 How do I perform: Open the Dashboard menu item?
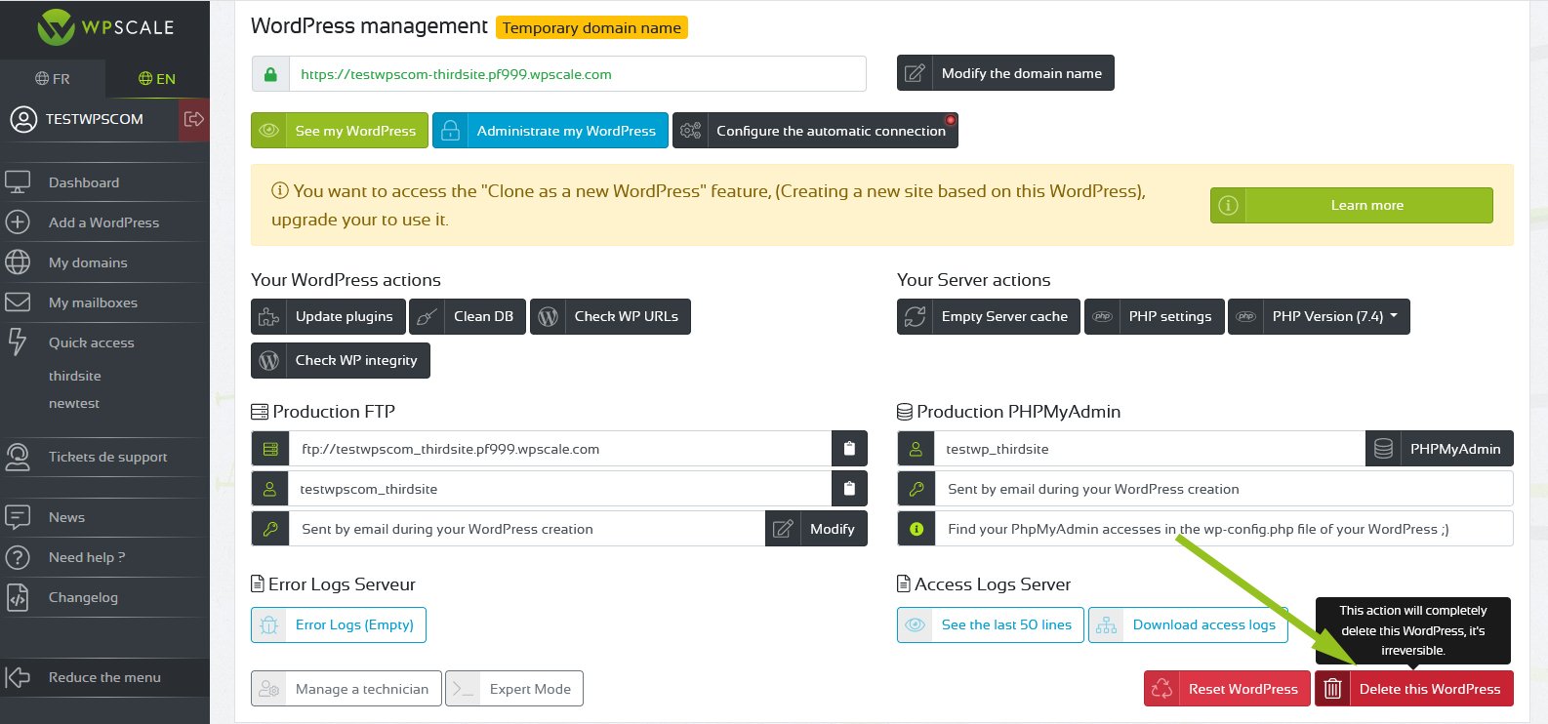84,182
